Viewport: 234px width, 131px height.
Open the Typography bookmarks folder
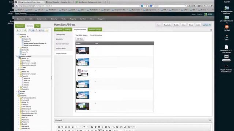click(x=136, y=10)
